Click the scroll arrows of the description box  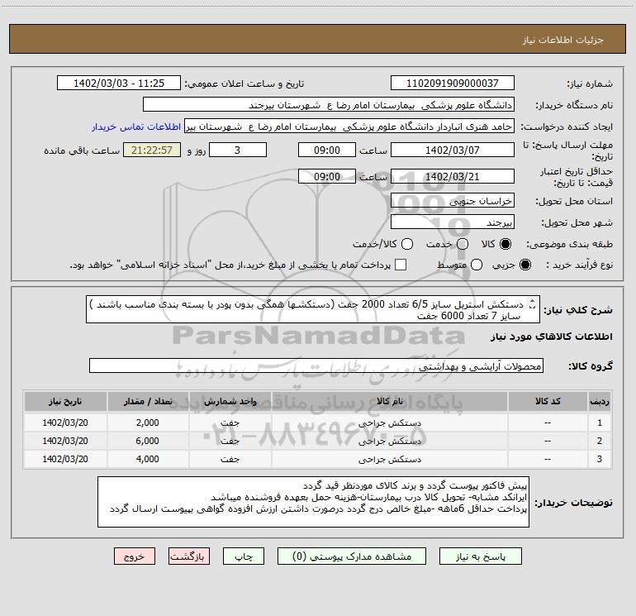pyautogui.click(x=533, y=304)
